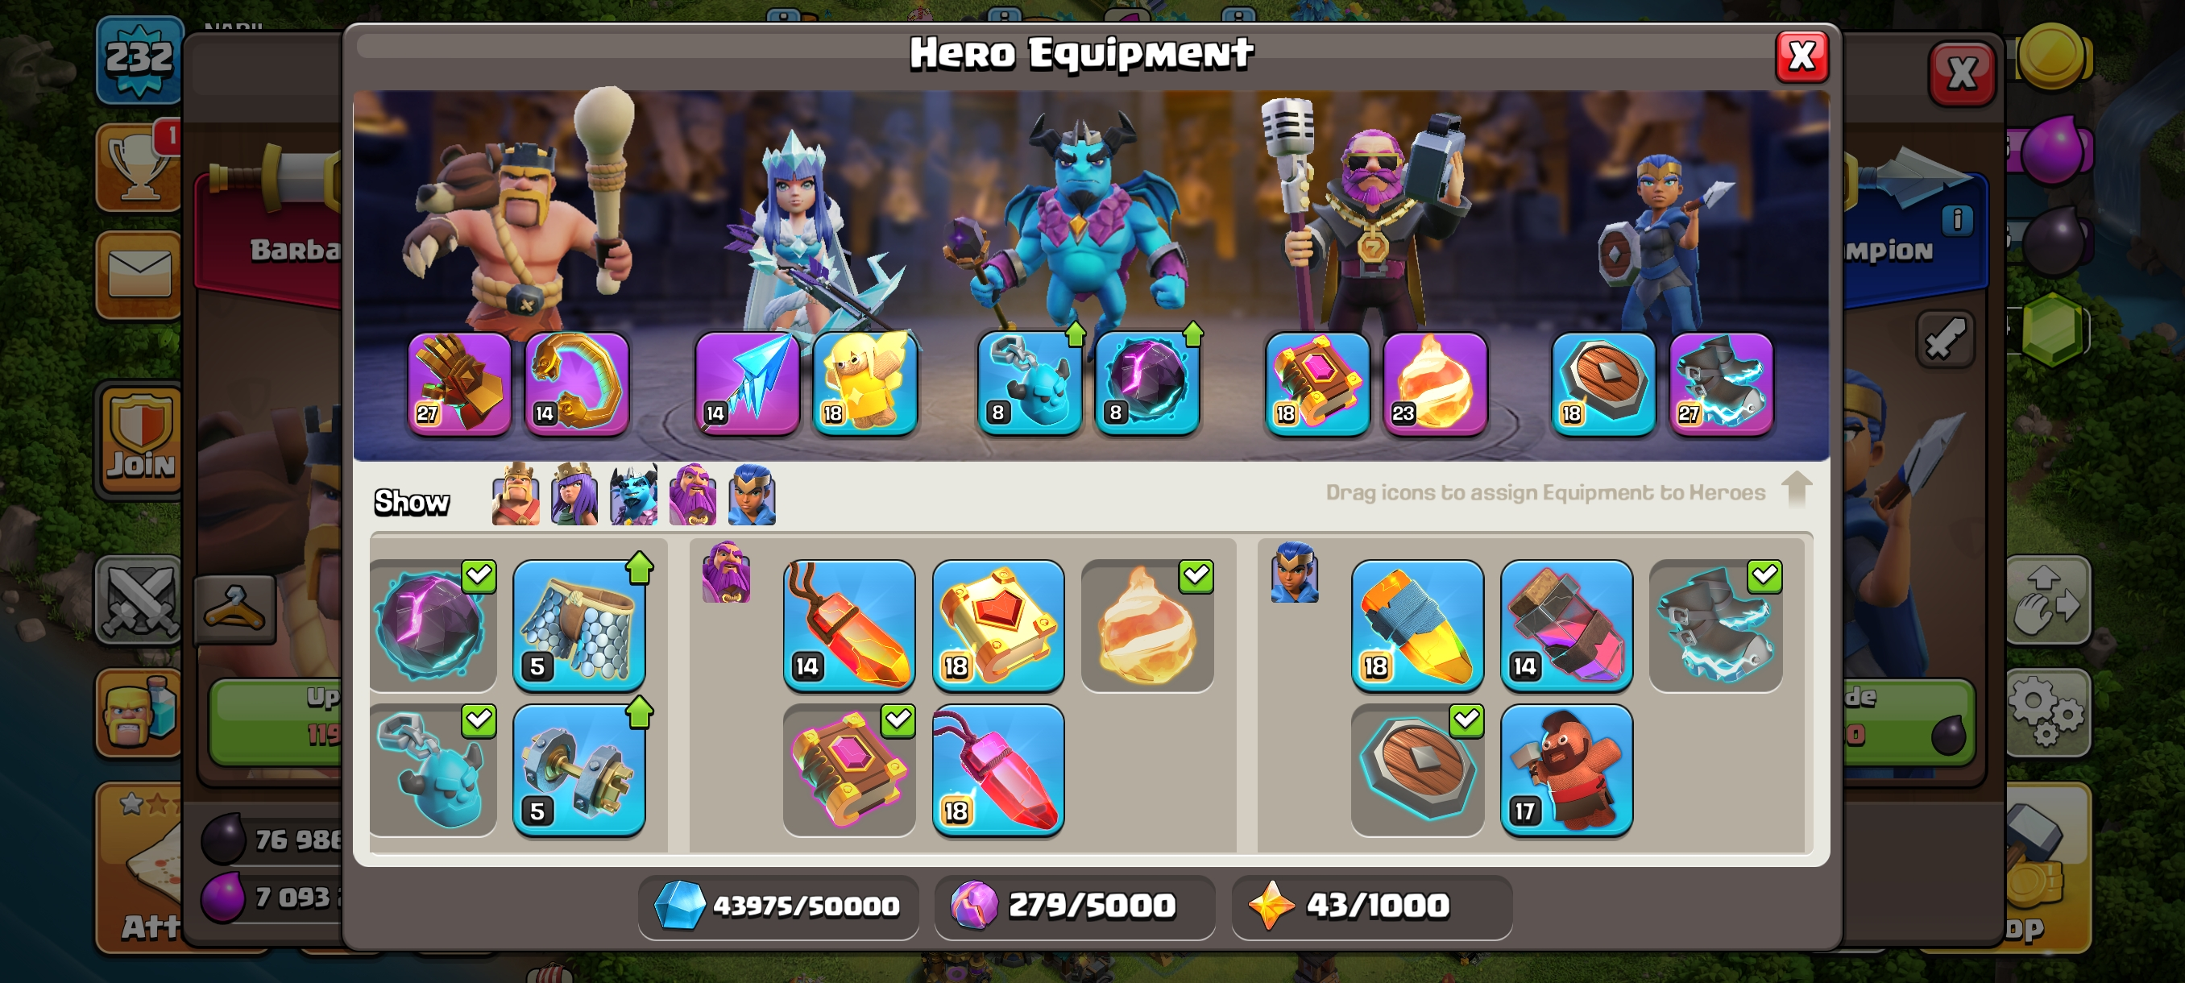Filter equipment by Barbarian King portrait
Screen dimensions: 2185x983
click(x=515, y=495)
